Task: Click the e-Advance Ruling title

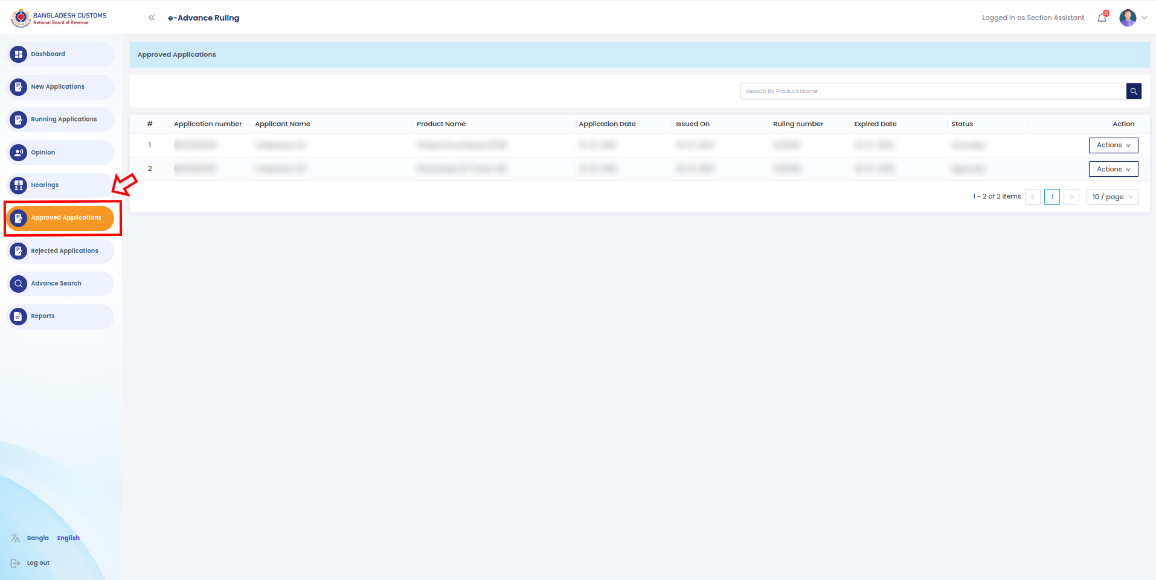Action: (x=204, y=18)
